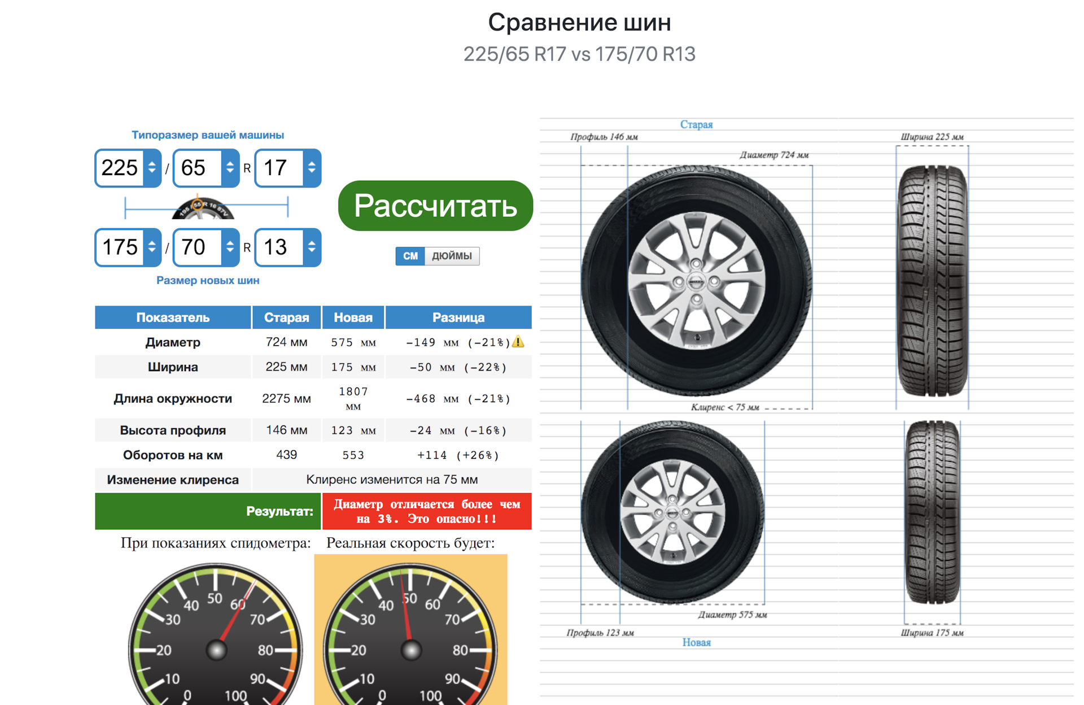Click the new tire side-view wheel image
Screen dimensions: 1084x705
click(x=672, y=512)
